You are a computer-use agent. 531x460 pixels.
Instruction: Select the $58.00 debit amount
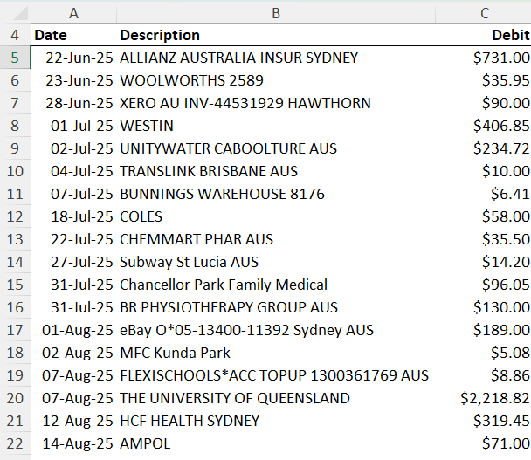[483, 216]
